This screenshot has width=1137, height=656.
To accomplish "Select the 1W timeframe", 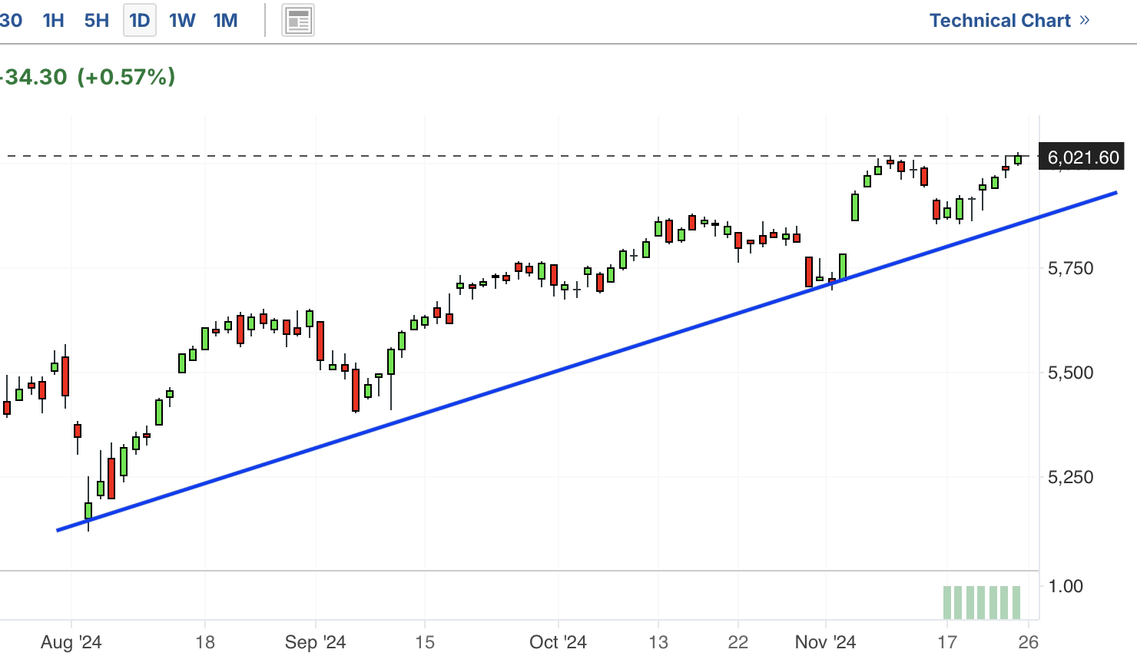I will tap(182, 21).
